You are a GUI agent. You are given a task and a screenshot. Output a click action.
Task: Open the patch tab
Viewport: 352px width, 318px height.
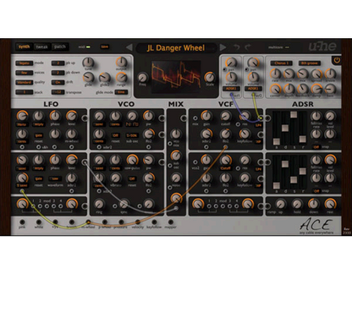pyautogui.click(x=59, y=47)
